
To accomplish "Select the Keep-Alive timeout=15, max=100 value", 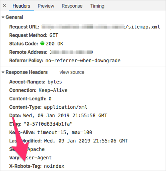I will 65,132.
